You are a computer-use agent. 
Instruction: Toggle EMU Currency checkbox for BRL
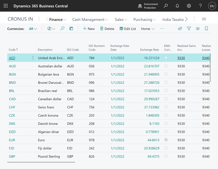[x=166, y=91]
